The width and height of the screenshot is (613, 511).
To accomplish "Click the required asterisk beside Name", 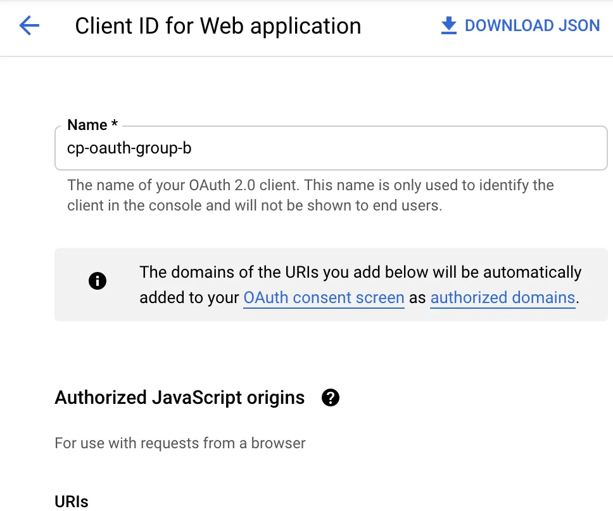I will pos(114,125).
